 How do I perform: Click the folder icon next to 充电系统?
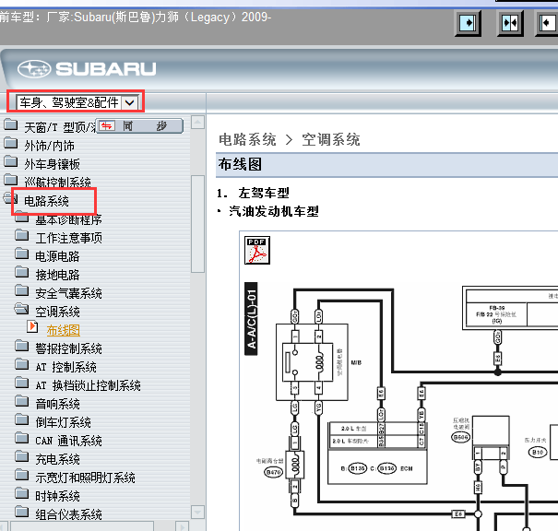click(22, 456)
